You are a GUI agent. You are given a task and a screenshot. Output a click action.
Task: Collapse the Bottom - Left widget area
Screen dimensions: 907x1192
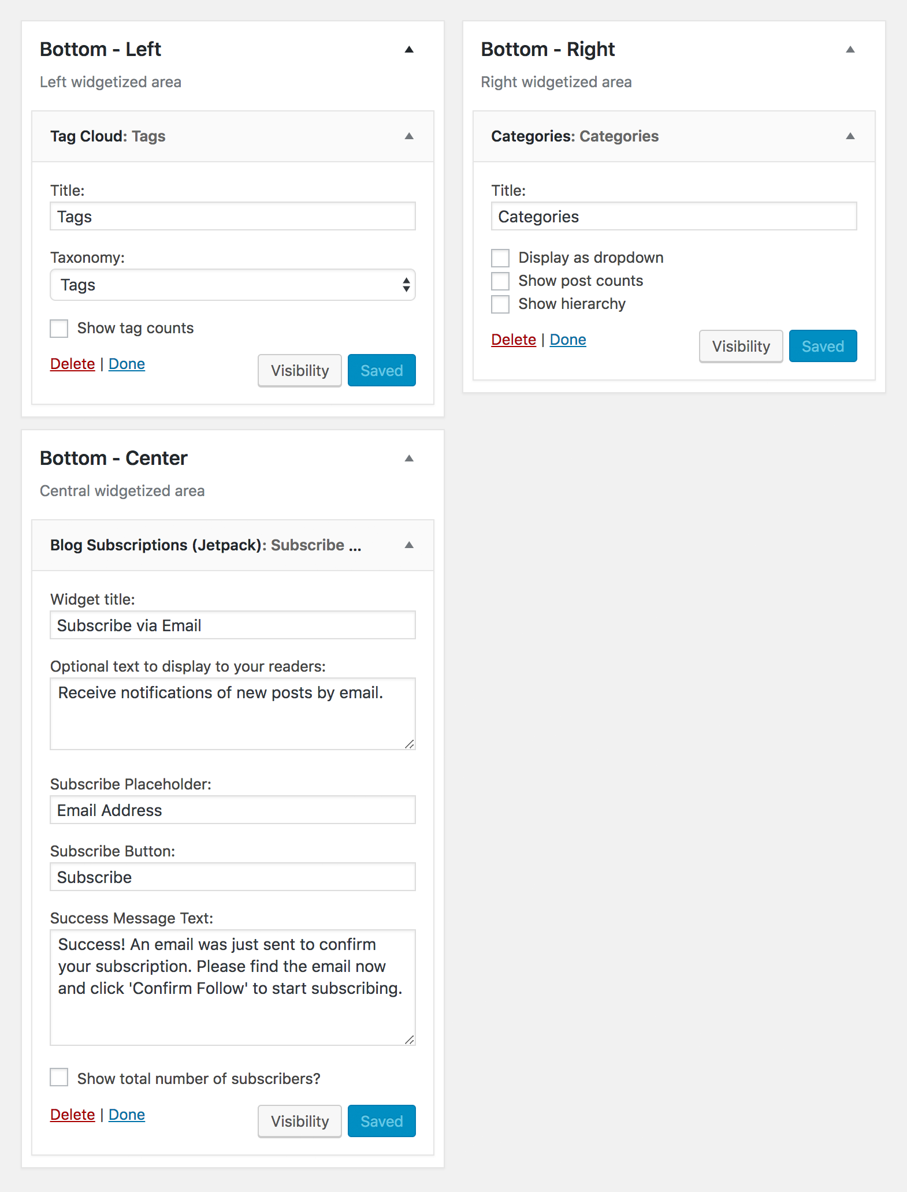tap(409, 50)
